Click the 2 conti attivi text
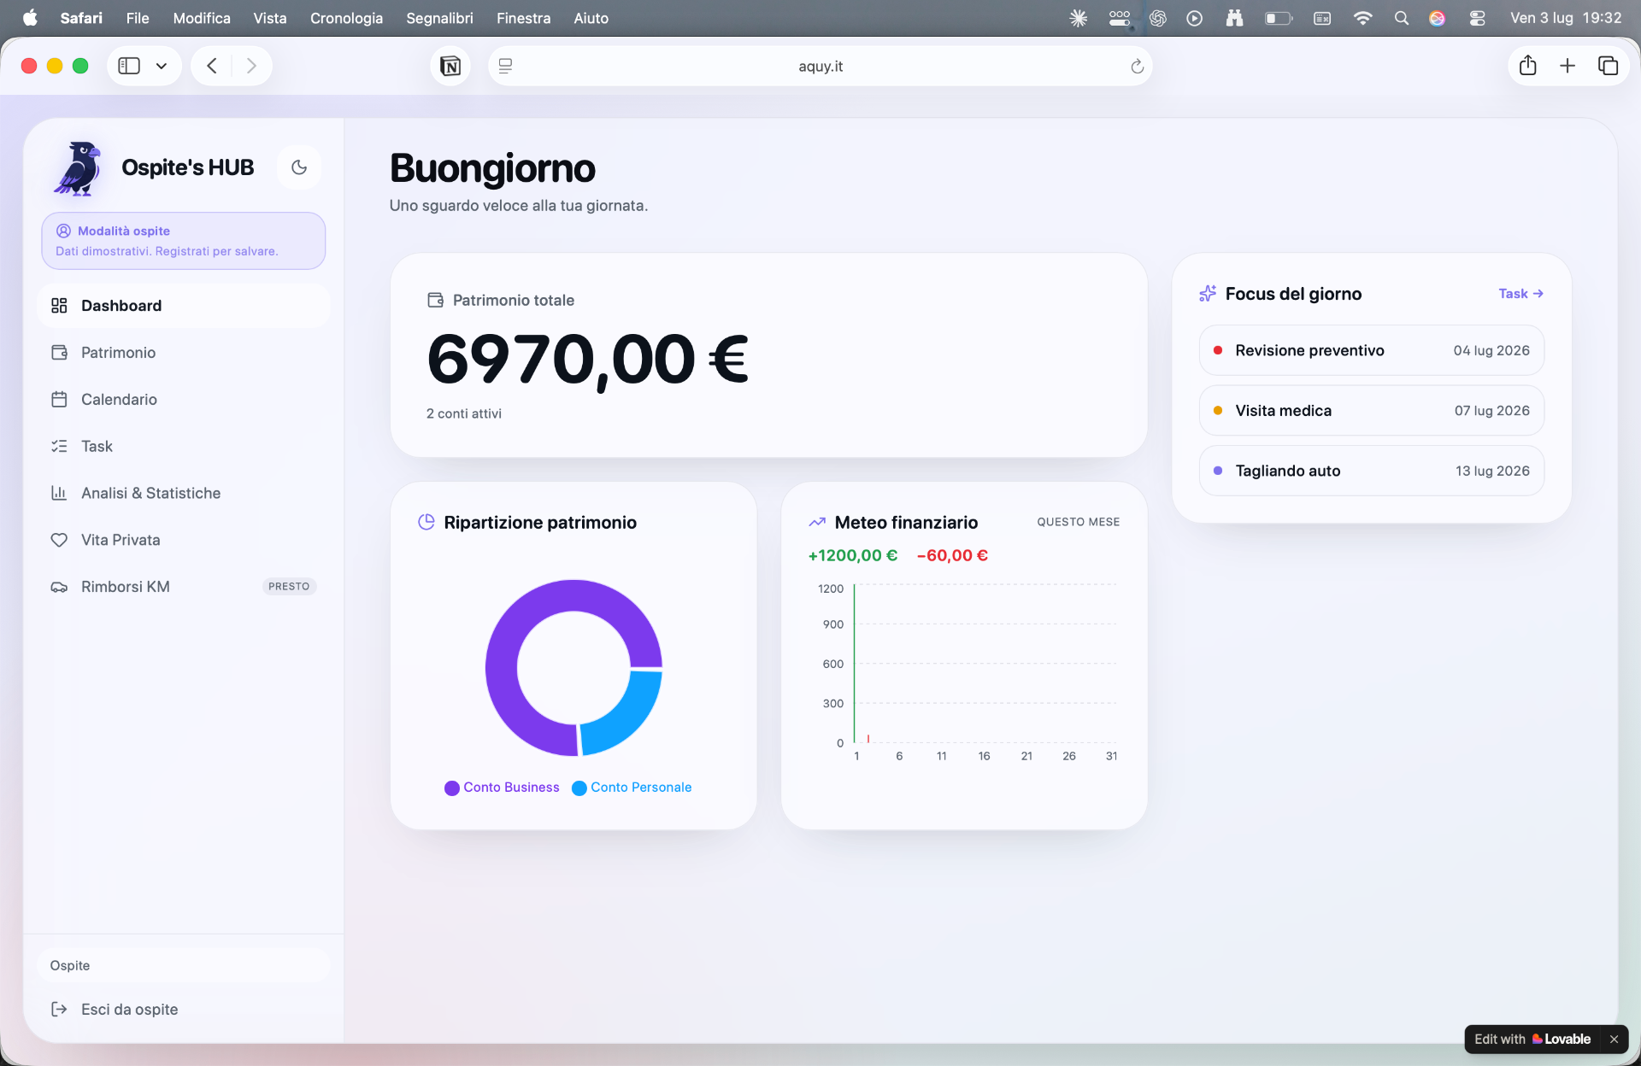Screen dimensions: 1641x1066 pyautogui.click(x=464, y=413)
